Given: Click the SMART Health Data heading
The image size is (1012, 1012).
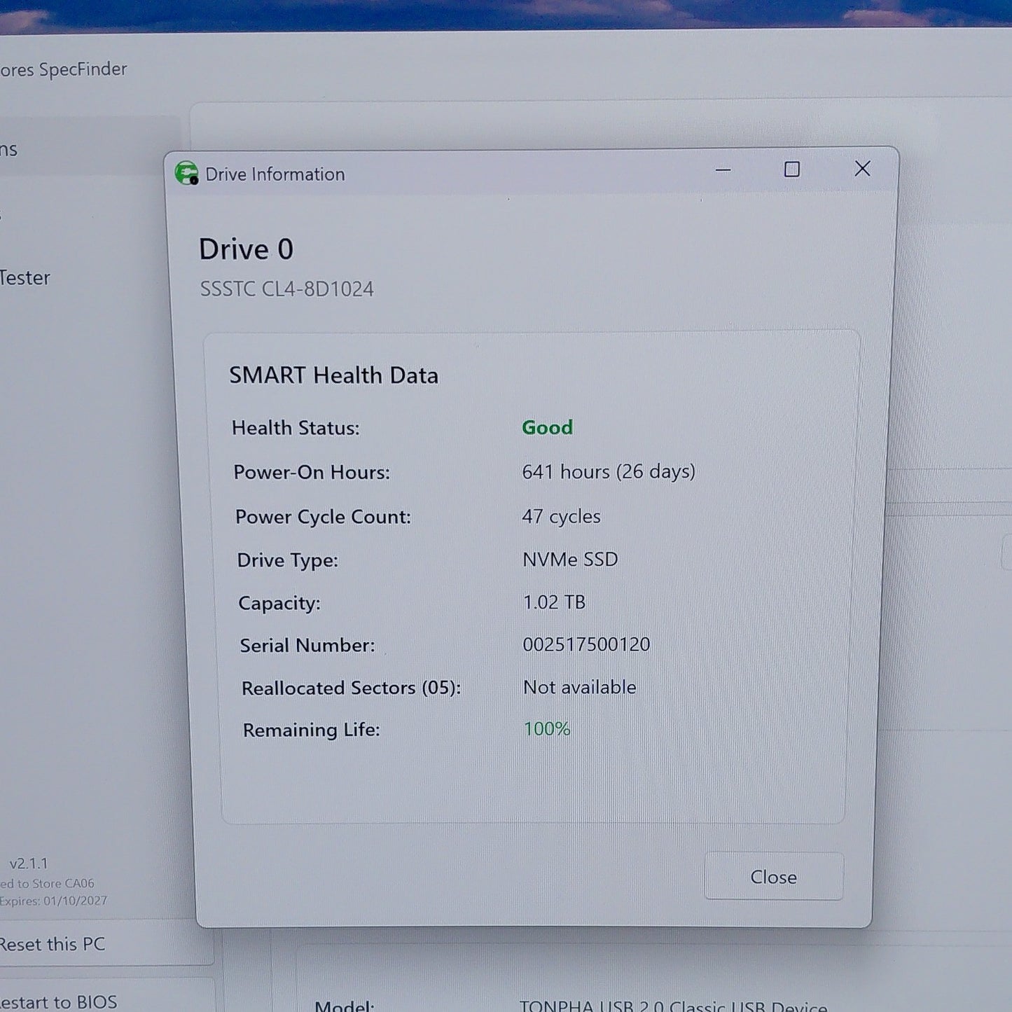Looking at the screenshot, I should tap(333, 375).
